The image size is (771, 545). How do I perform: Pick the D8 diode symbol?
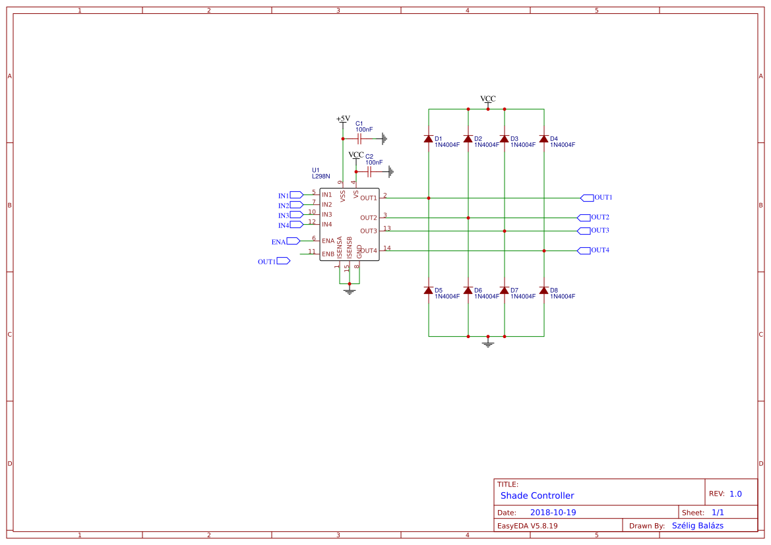(x=544, y=291)
